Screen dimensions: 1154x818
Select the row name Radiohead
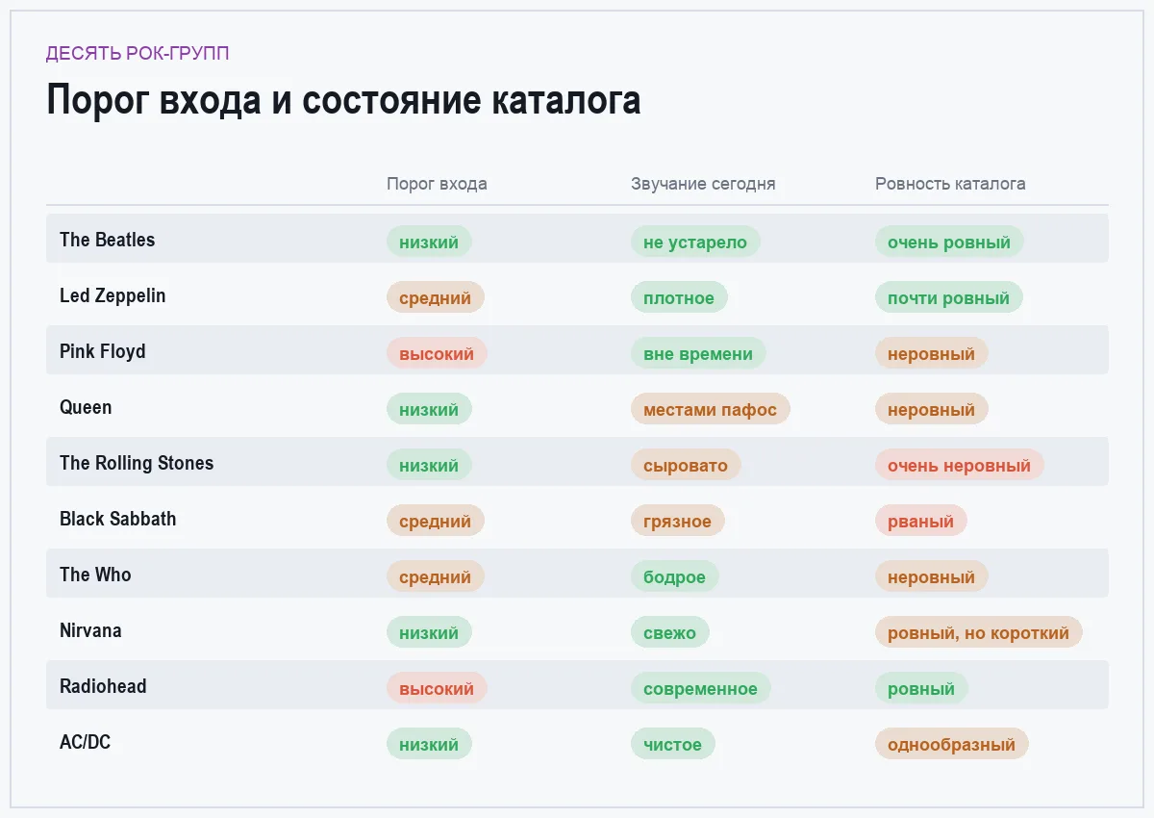(102, 686)
